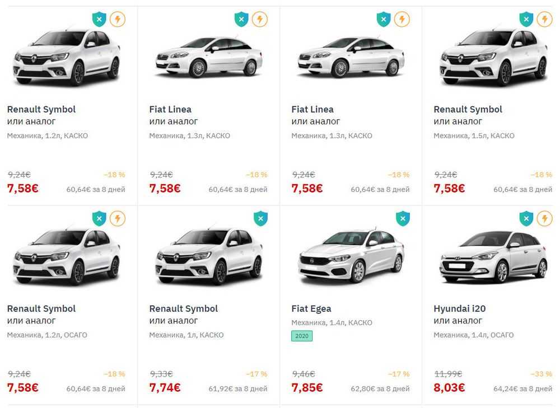Open Renault Symbol title with 1л КАСКО
The image size is (560, 408).
point(183,309)
